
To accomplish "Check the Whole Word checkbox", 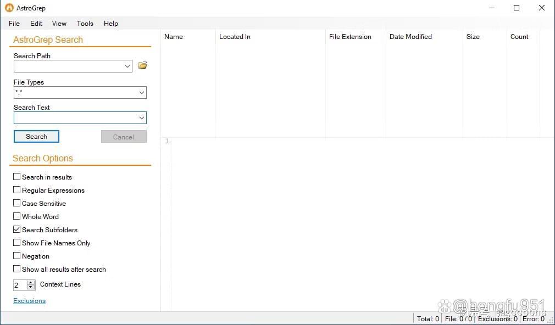I will [x=16, y=216].
